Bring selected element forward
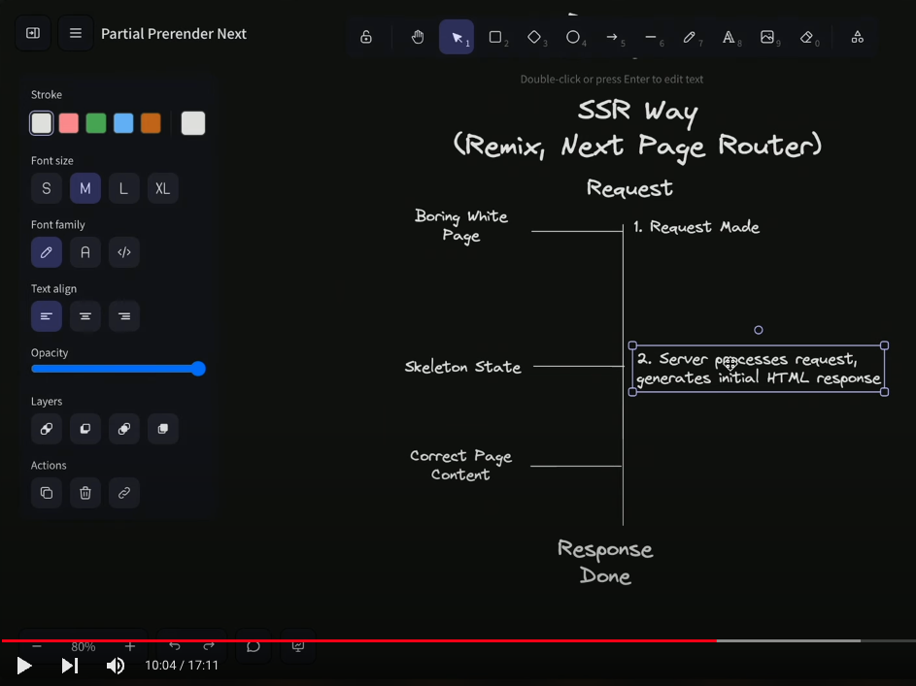Screen dimensions: 916x686 click(123, 429)
